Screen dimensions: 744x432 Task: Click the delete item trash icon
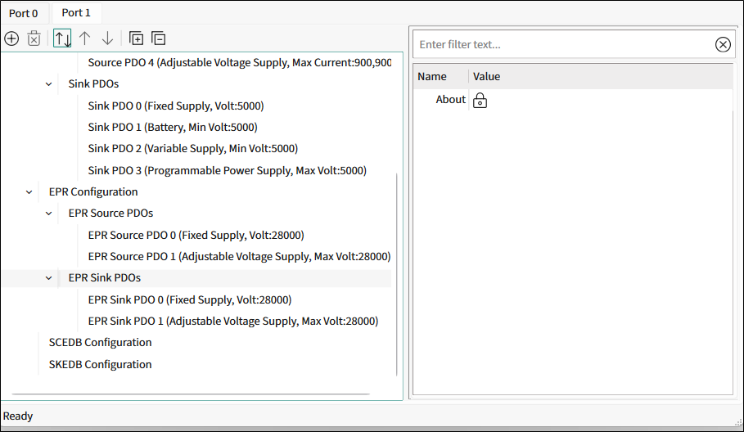coord(34,38)
